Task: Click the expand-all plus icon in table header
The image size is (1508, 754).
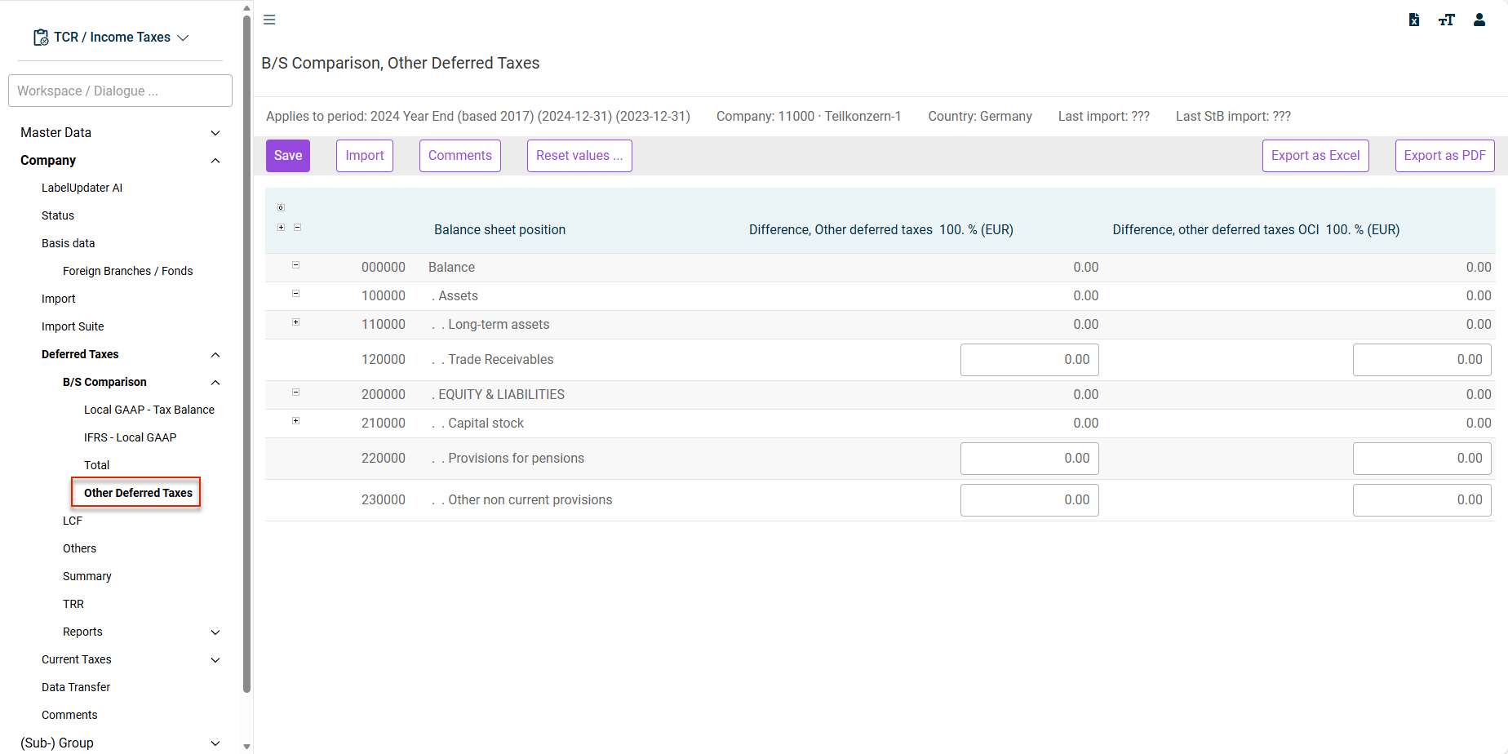Action: click(x=281, y=227)
